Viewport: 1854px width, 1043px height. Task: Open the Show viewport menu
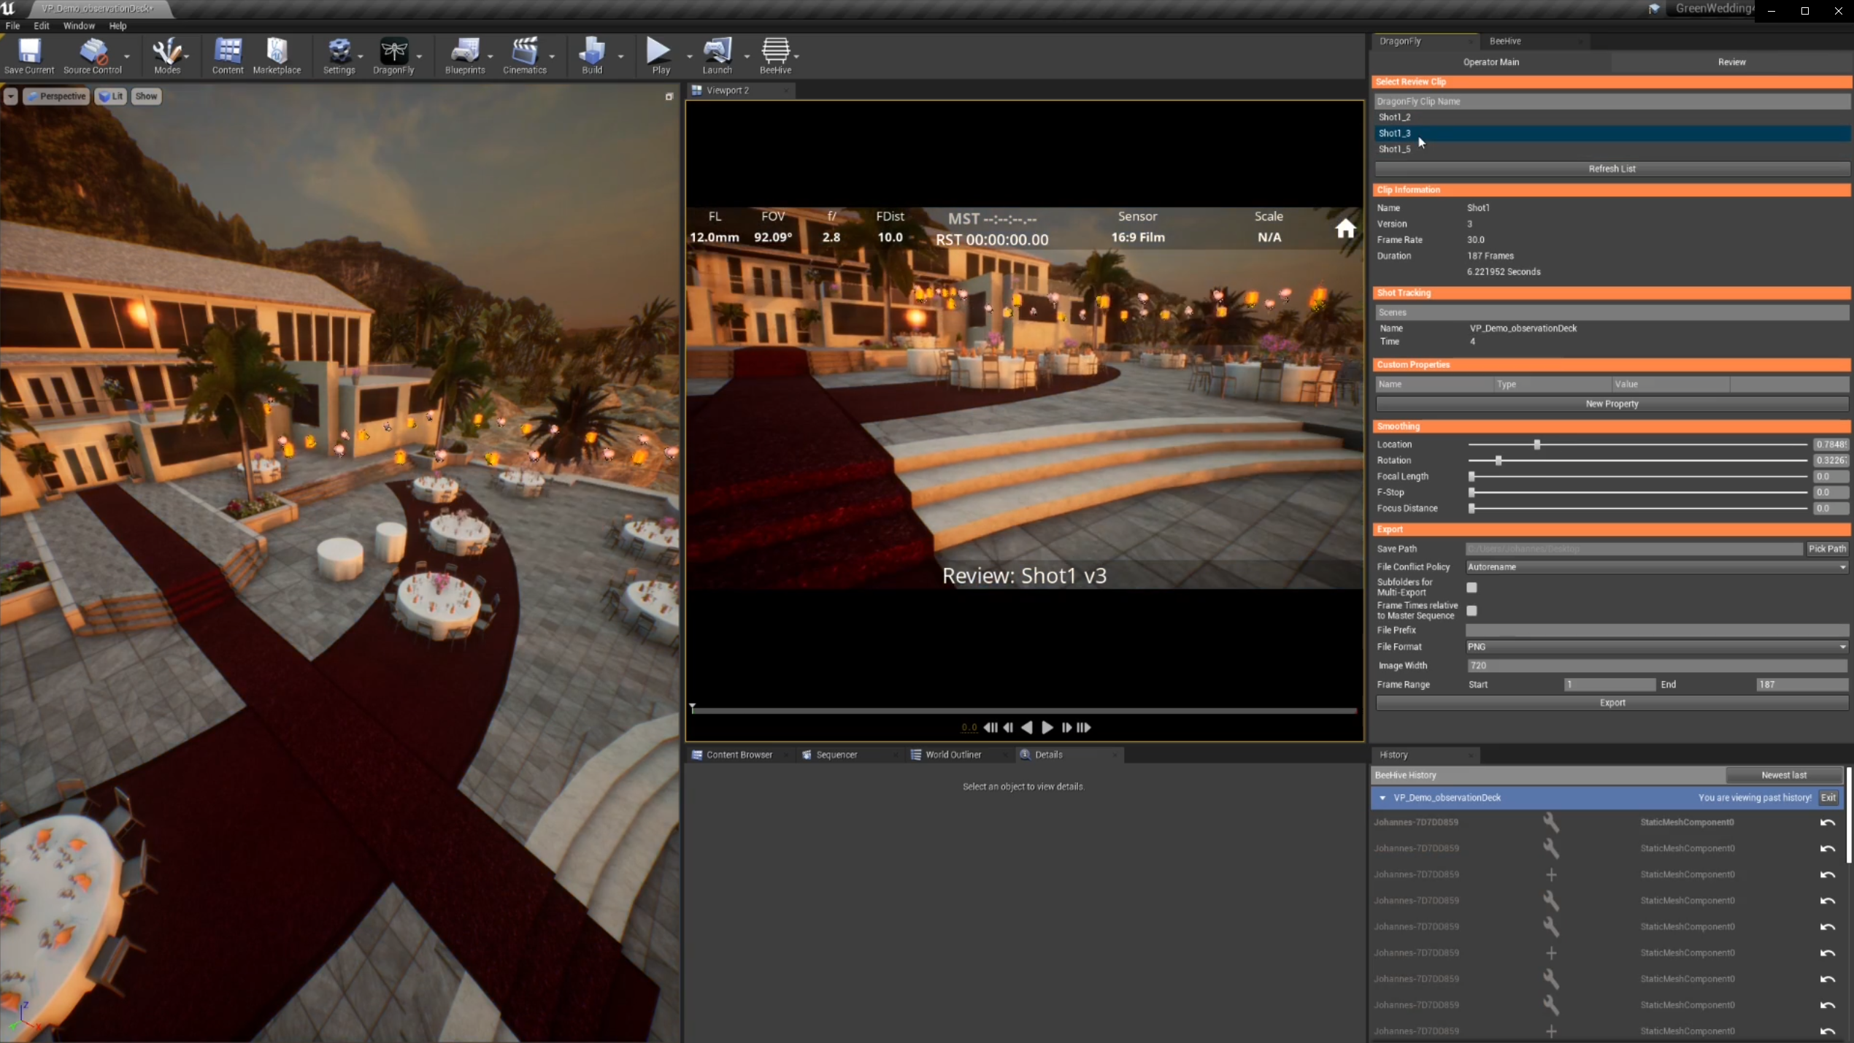146,96
